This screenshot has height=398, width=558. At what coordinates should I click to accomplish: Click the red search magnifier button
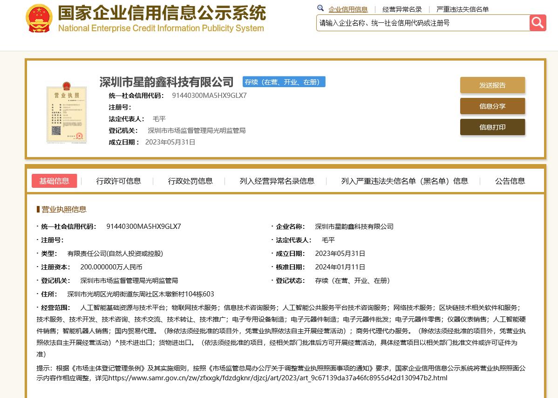(538, 23)
